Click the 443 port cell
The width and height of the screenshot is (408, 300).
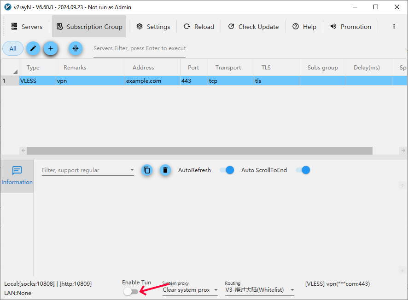[x=194, y=81]
